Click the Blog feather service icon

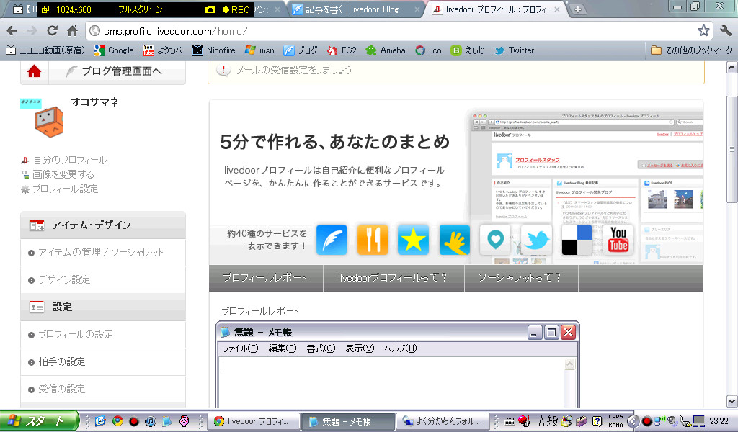pos(332,240)
